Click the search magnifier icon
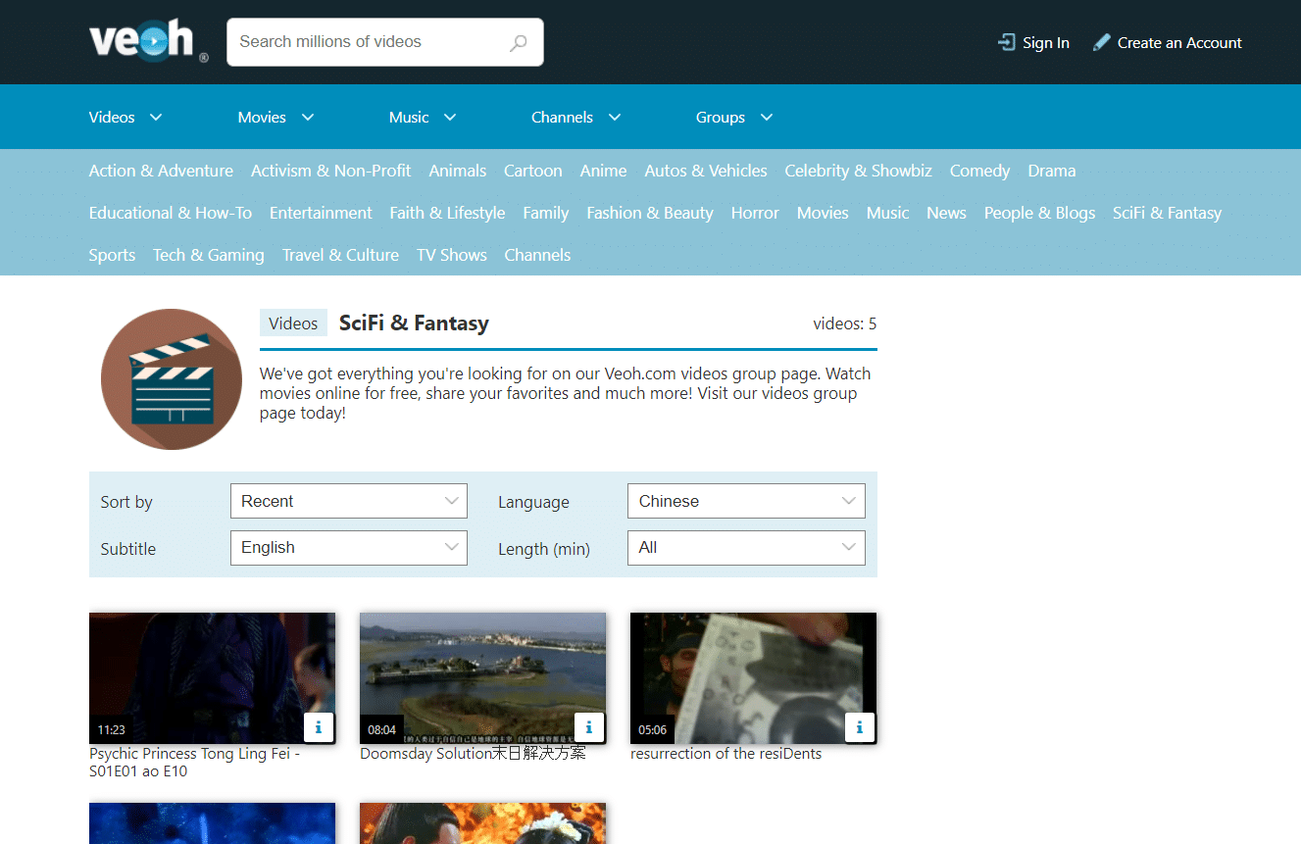 click(x=518, y=42)
